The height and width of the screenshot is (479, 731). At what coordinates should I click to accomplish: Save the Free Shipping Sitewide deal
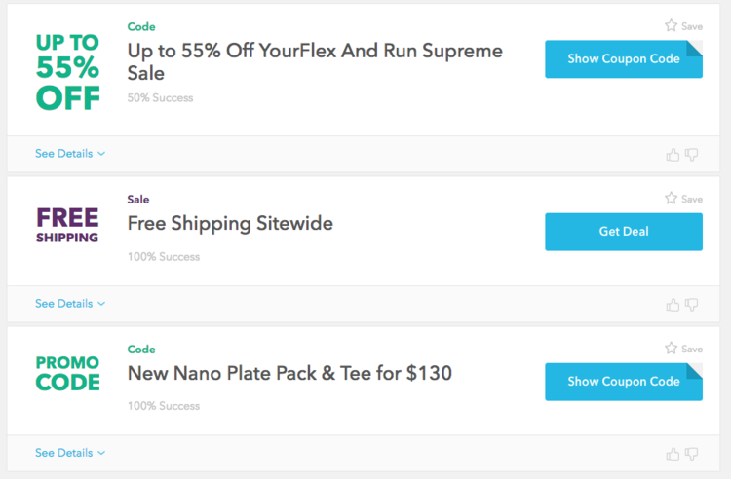click(683, 199)
